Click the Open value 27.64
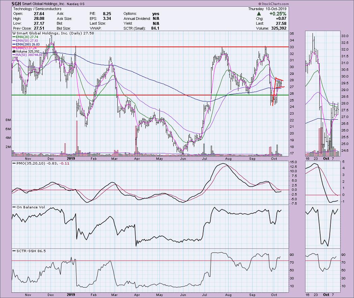 (x=39, y=14)
